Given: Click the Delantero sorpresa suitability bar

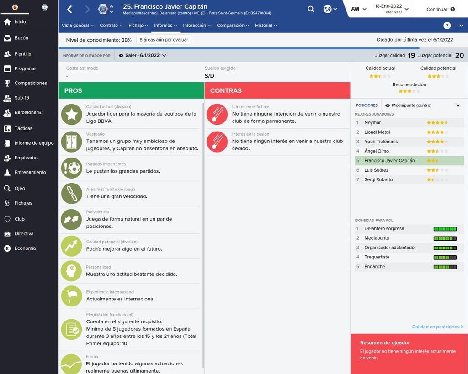Looking at the screenshot, I should (445, 229).
